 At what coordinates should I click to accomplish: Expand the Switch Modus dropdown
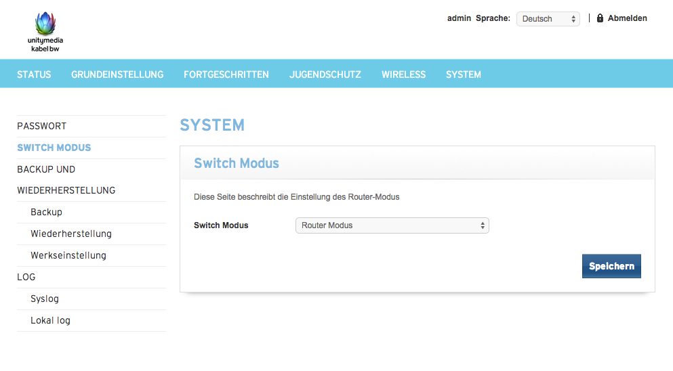(392, 225)
